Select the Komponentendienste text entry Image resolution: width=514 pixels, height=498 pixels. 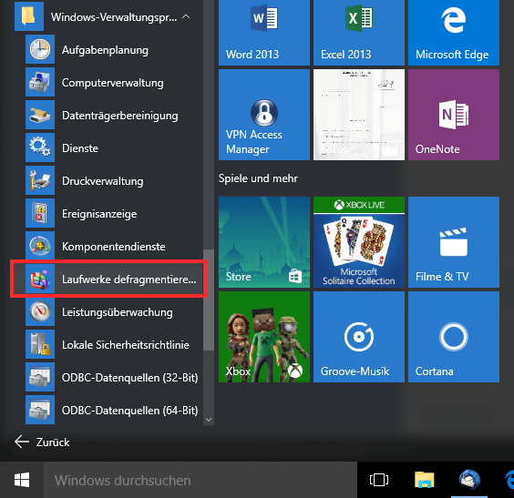113,246
